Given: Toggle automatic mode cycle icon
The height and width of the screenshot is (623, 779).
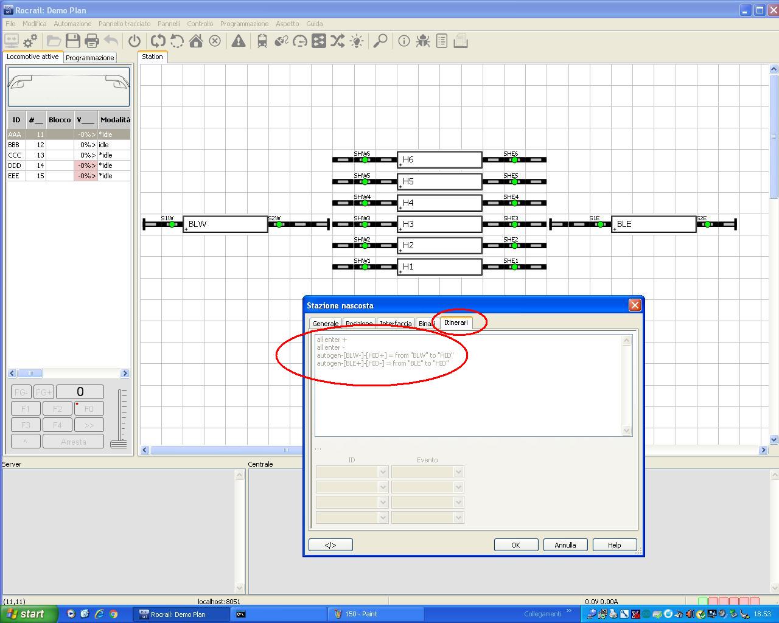Looking at the screenshot, I should [158, 41].
